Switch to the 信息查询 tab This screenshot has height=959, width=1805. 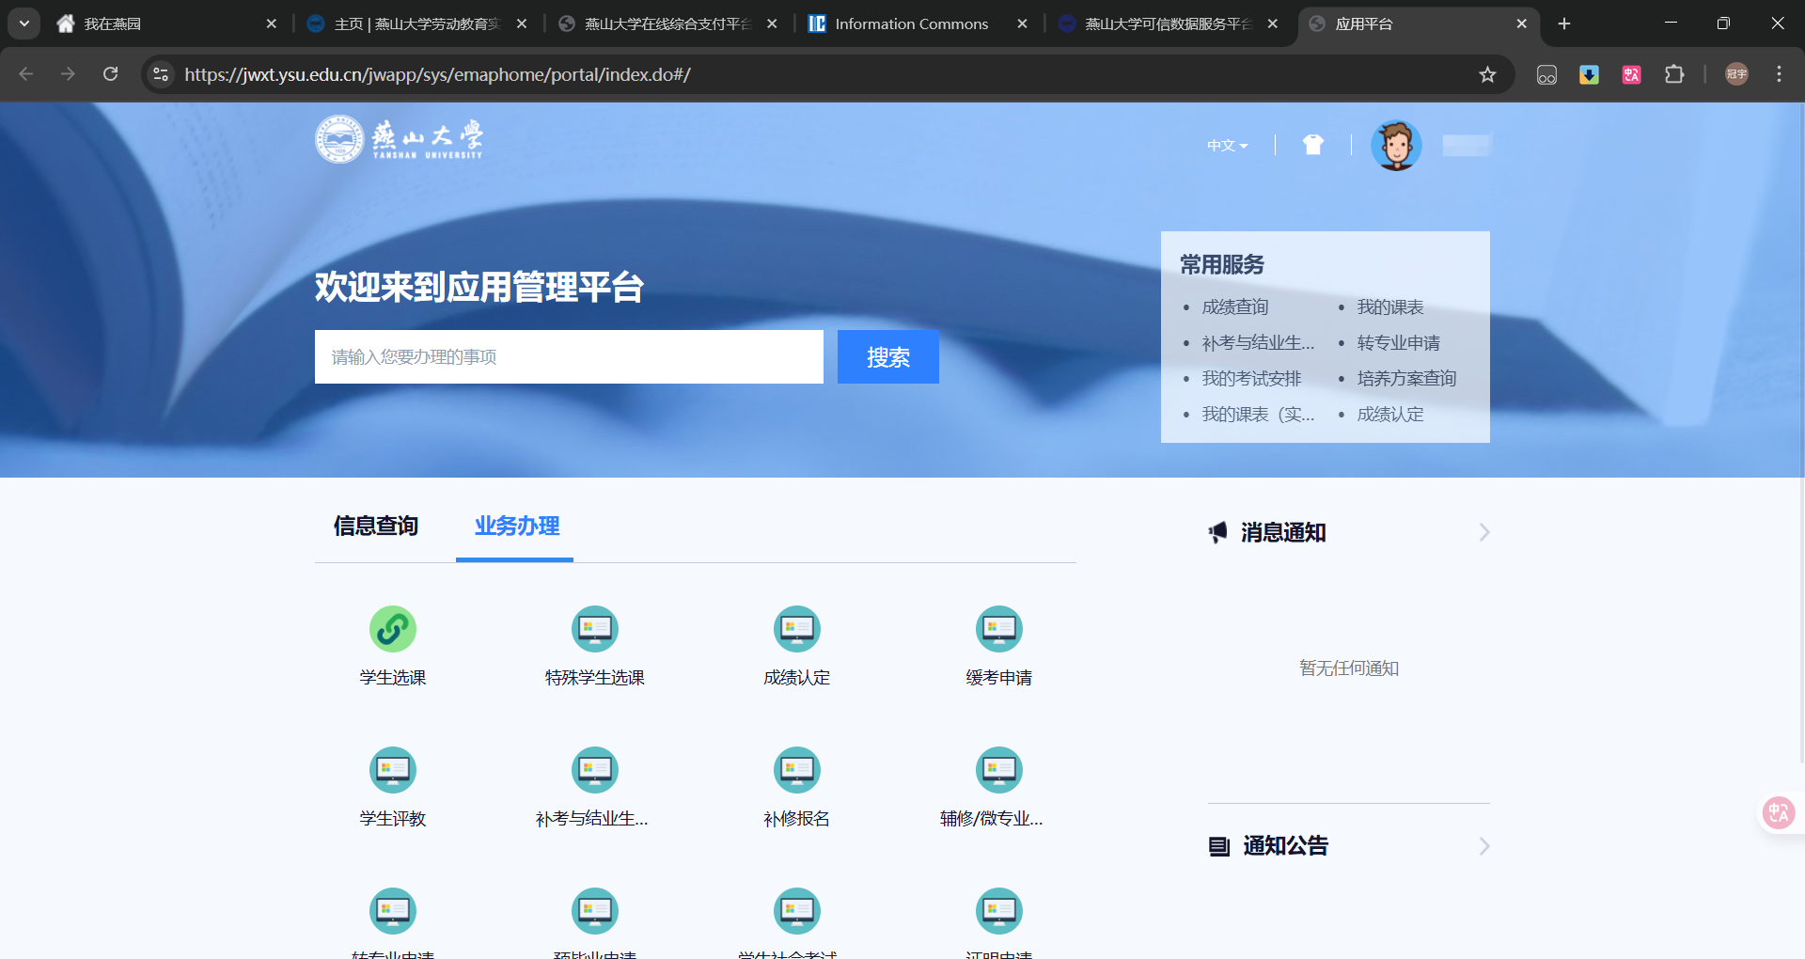(375, 527)
